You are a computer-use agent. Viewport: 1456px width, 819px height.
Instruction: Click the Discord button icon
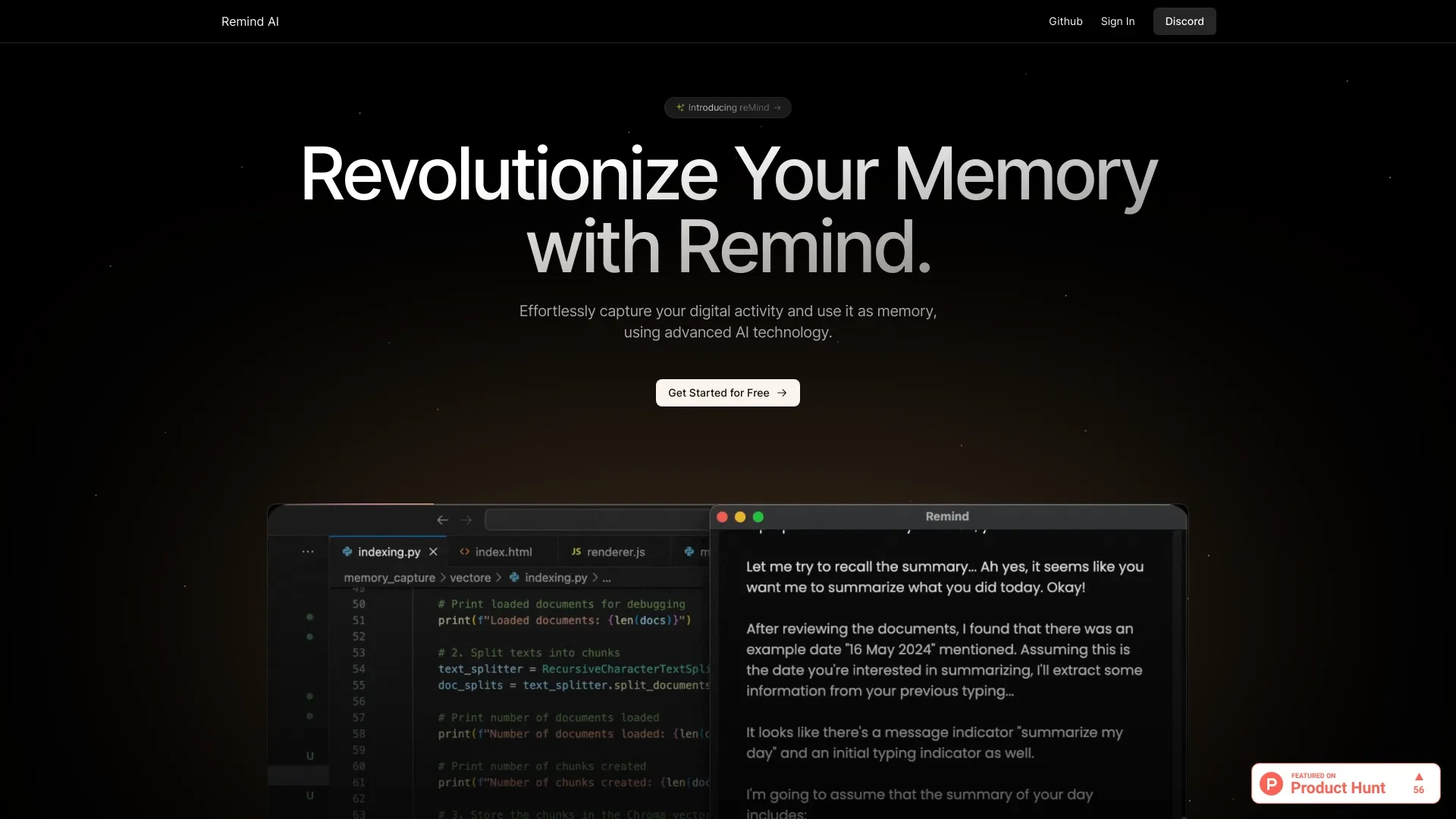(x=1184, y=21)
